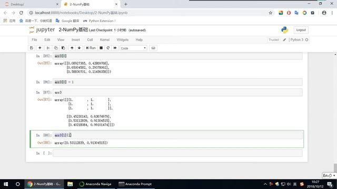Open the Kernel menu
The width and height of the screenshot is (337, 189).
[105, 40]
